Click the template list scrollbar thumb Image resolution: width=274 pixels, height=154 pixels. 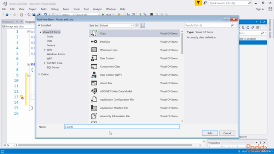pyautogui.click(x=182, y=44)
